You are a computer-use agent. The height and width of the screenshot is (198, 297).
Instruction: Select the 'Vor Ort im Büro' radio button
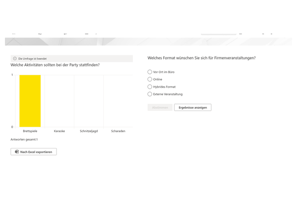tap(149, 72)
